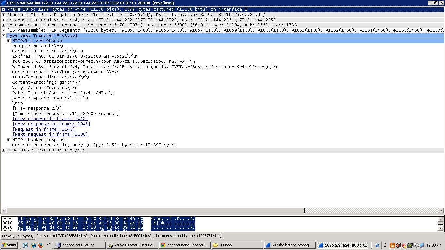Open the Start menu
The height and width of the screenshot is (250, 445).
tap(9, 245)
